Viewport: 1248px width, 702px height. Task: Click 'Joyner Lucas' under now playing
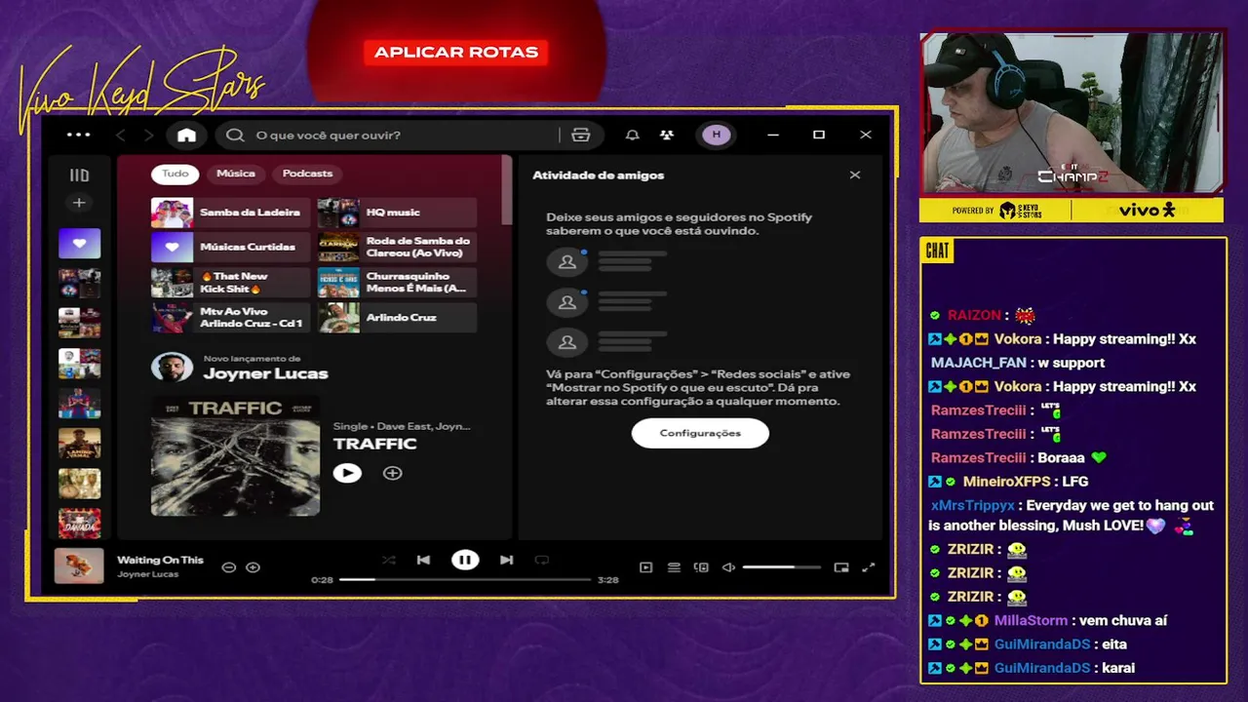pos(147,574)
